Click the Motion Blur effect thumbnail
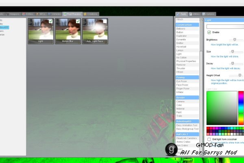 [x=68, y=31]
